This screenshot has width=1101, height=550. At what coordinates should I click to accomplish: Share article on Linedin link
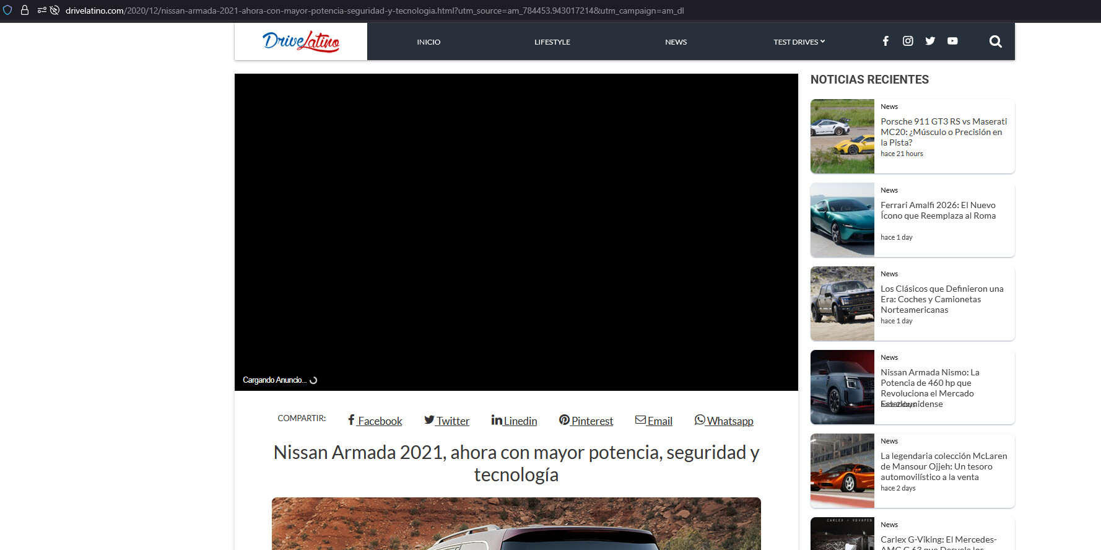tap(514, 421)
